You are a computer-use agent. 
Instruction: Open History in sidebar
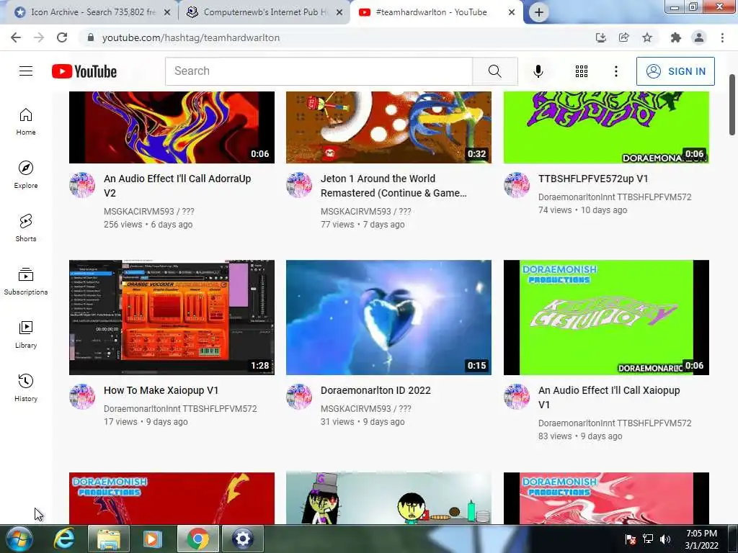(x=26, y=388)
